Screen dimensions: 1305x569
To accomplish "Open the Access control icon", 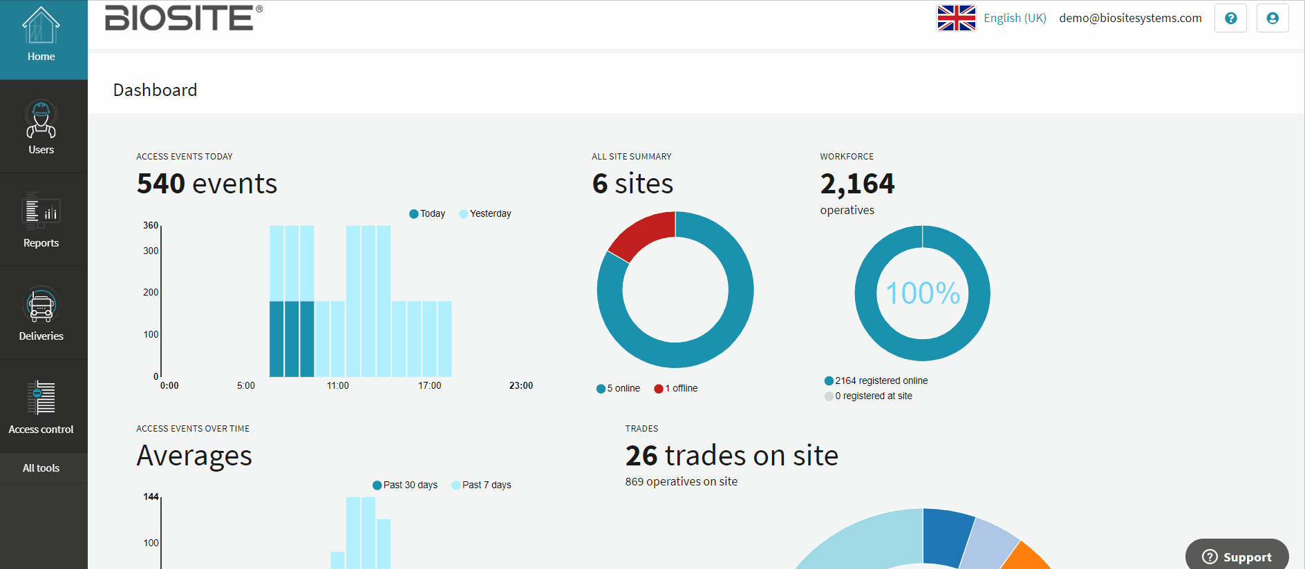I will click(x=41, y=398).
